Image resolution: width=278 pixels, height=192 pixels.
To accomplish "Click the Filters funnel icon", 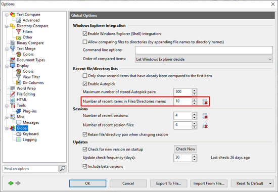I will (x=19, y=31).
